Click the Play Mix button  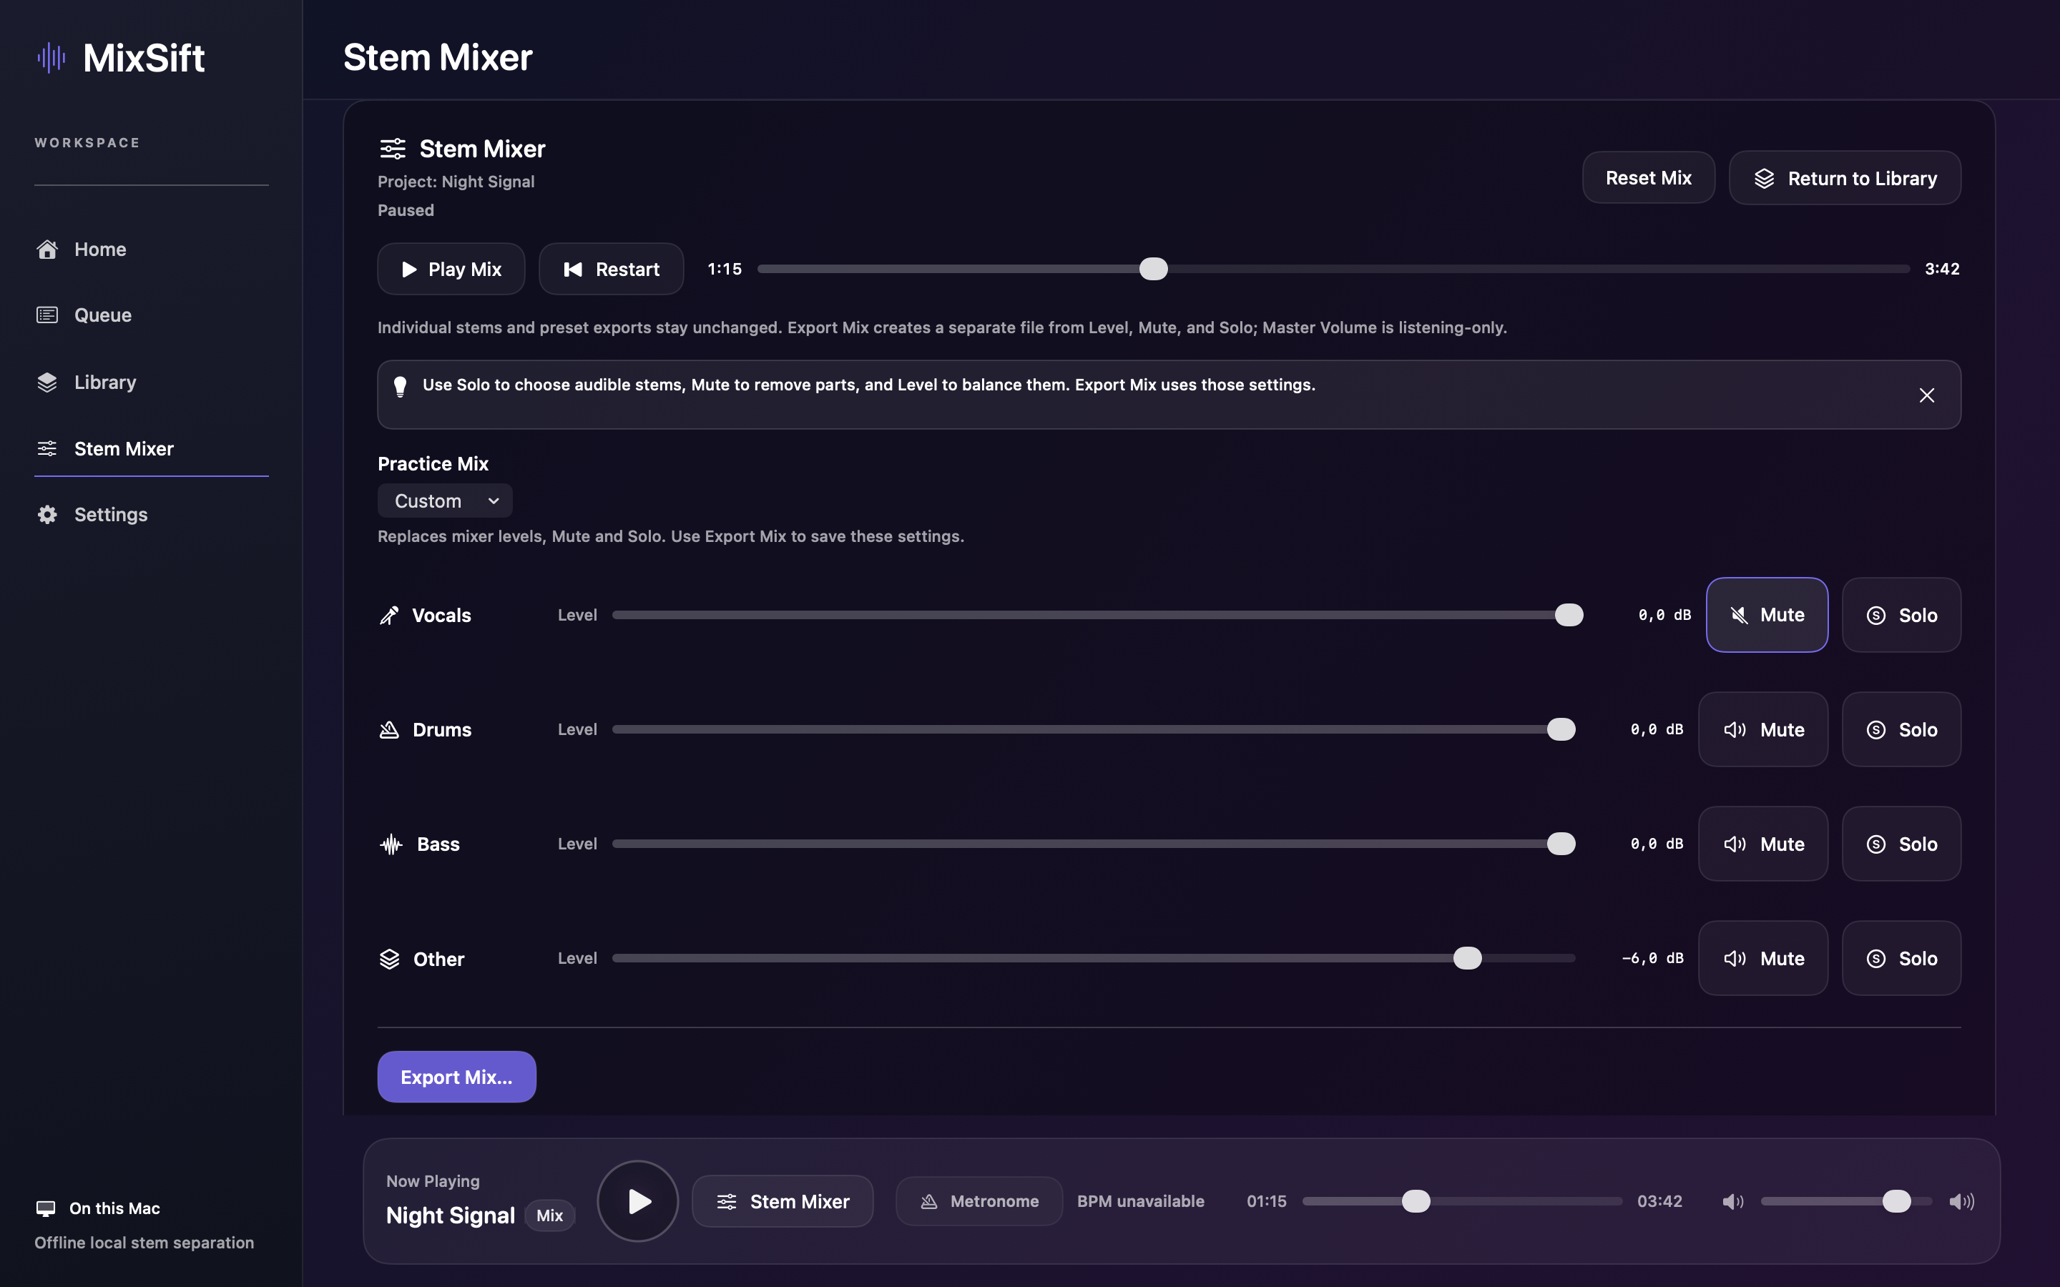pyautogui.click(x=451, y=269)
